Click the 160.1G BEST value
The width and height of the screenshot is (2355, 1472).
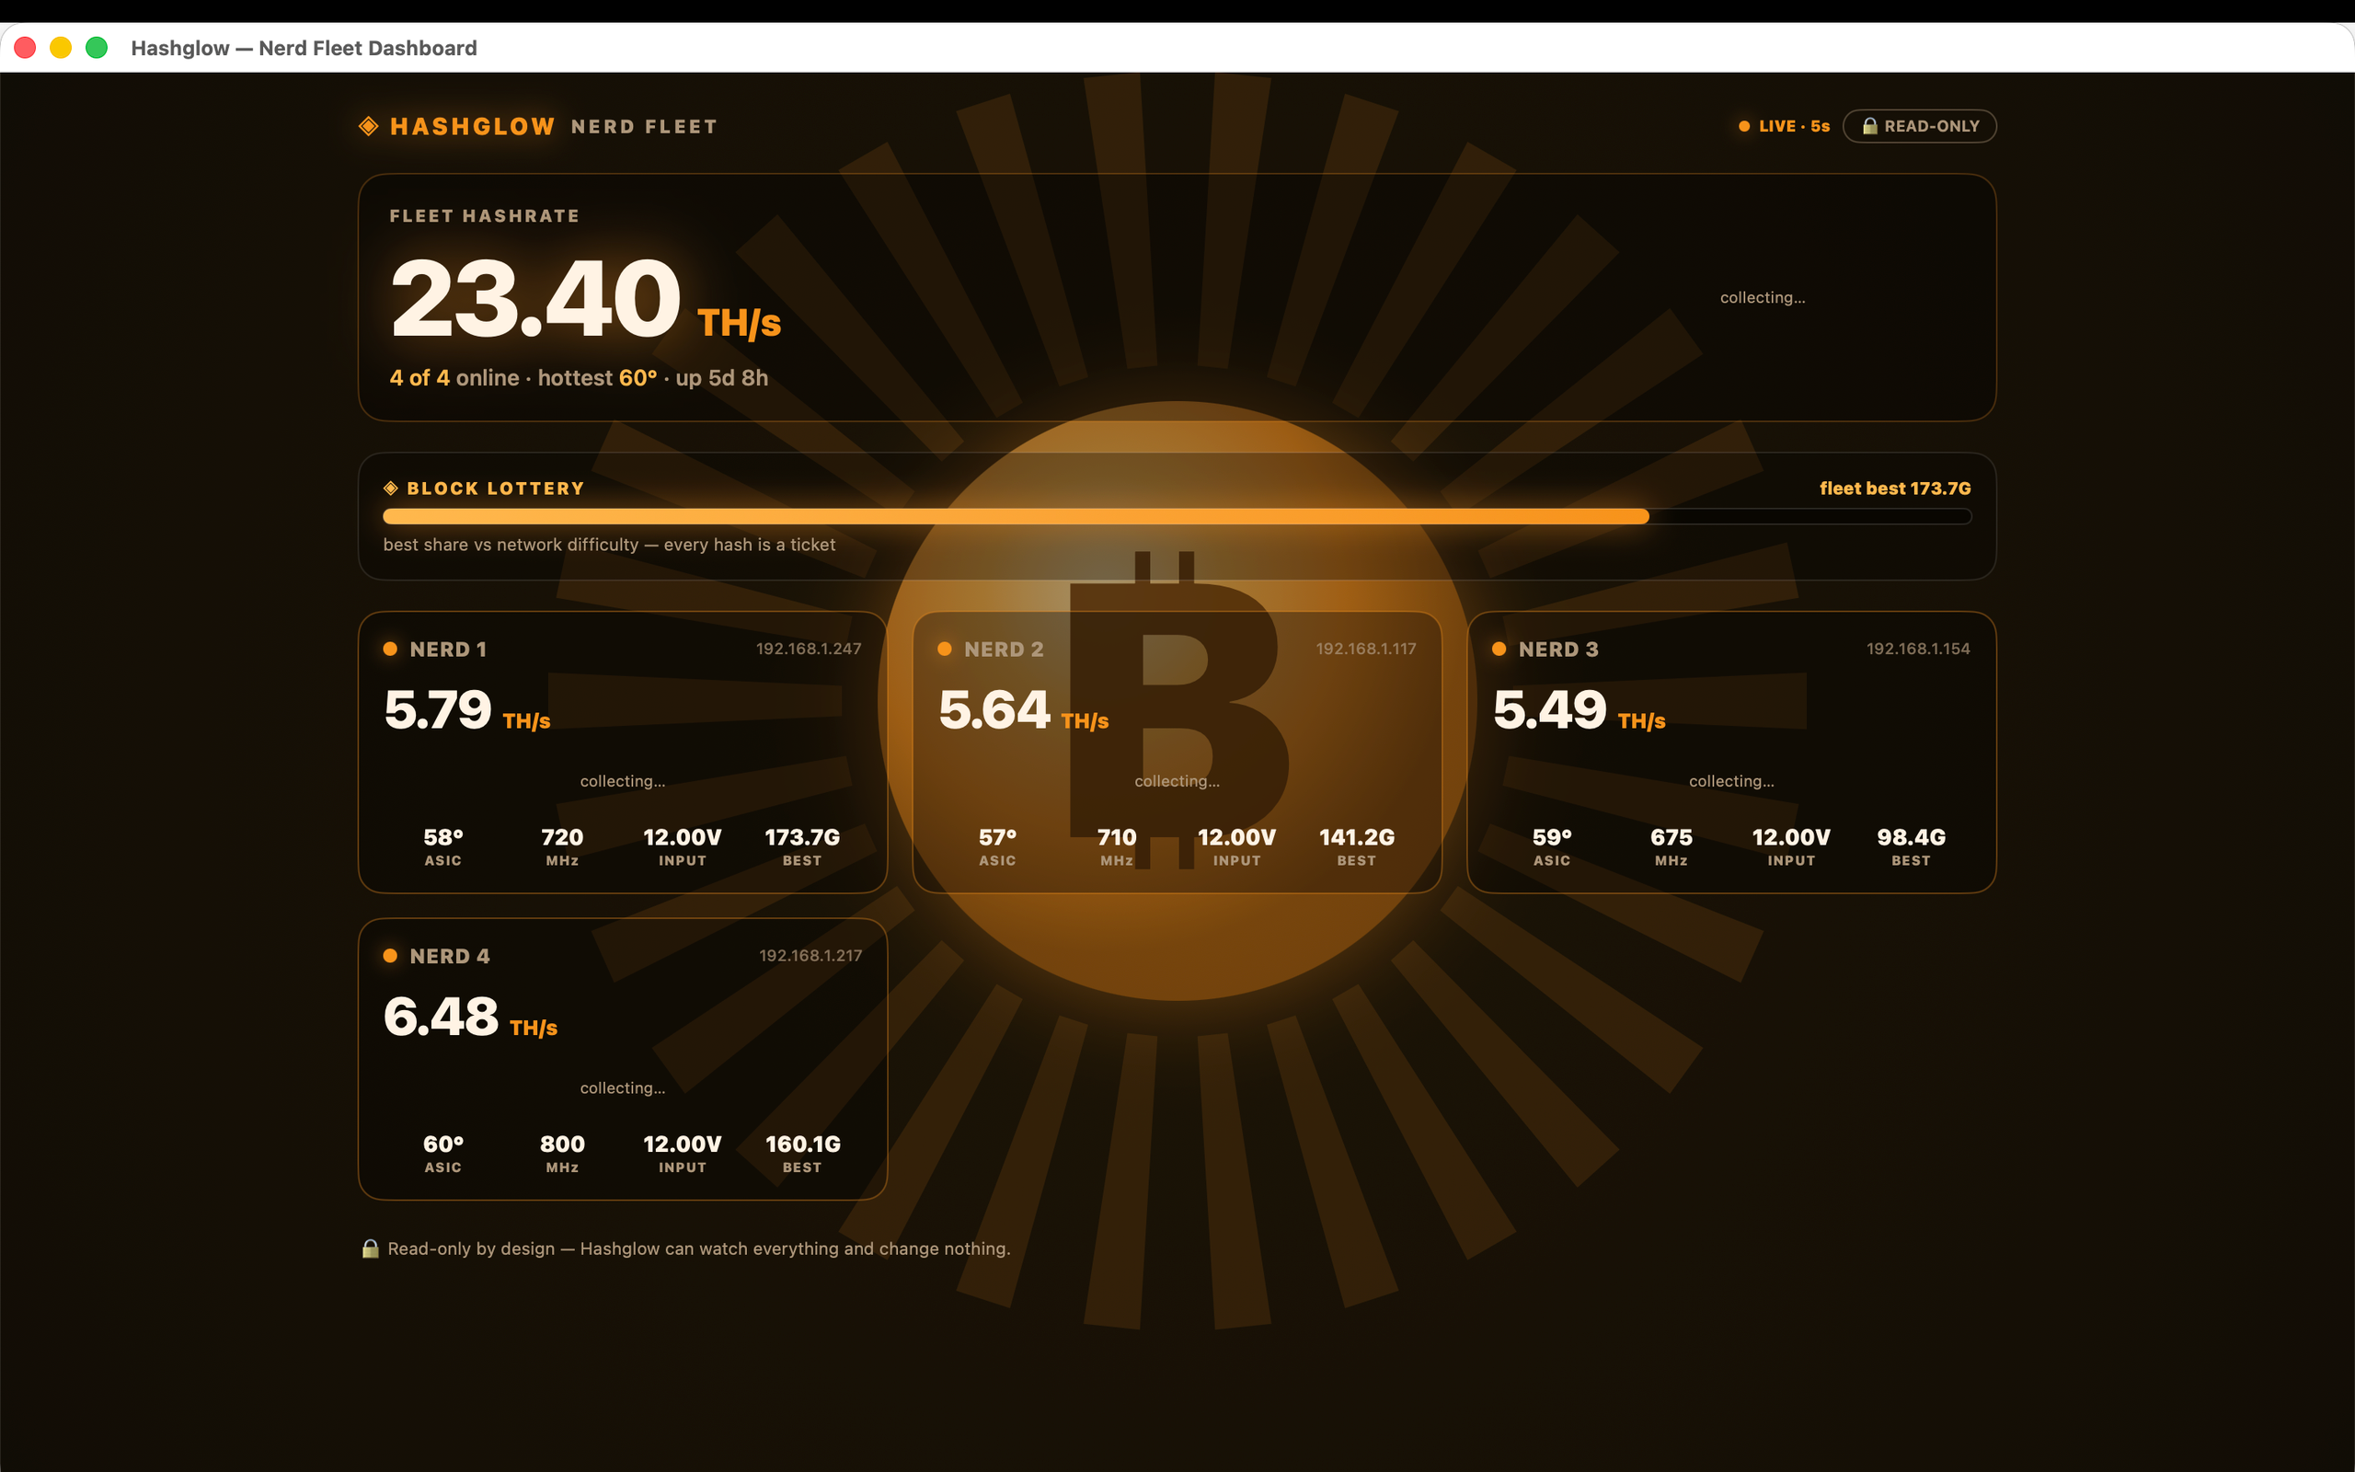point(803,1144)
